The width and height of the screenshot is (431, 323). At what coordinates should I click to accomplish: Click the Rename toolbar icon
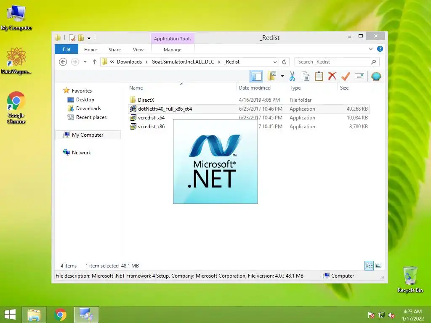pyautogui.click(x=359, y=76)
